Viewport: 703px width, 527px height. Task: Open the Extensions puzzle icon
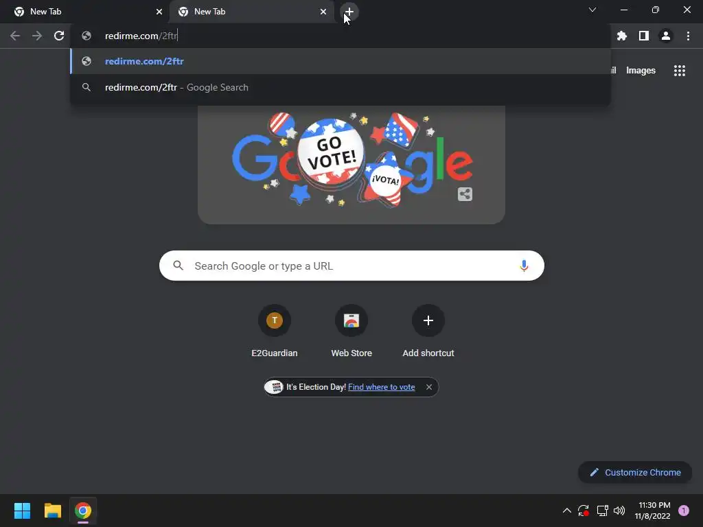(621, 36)
